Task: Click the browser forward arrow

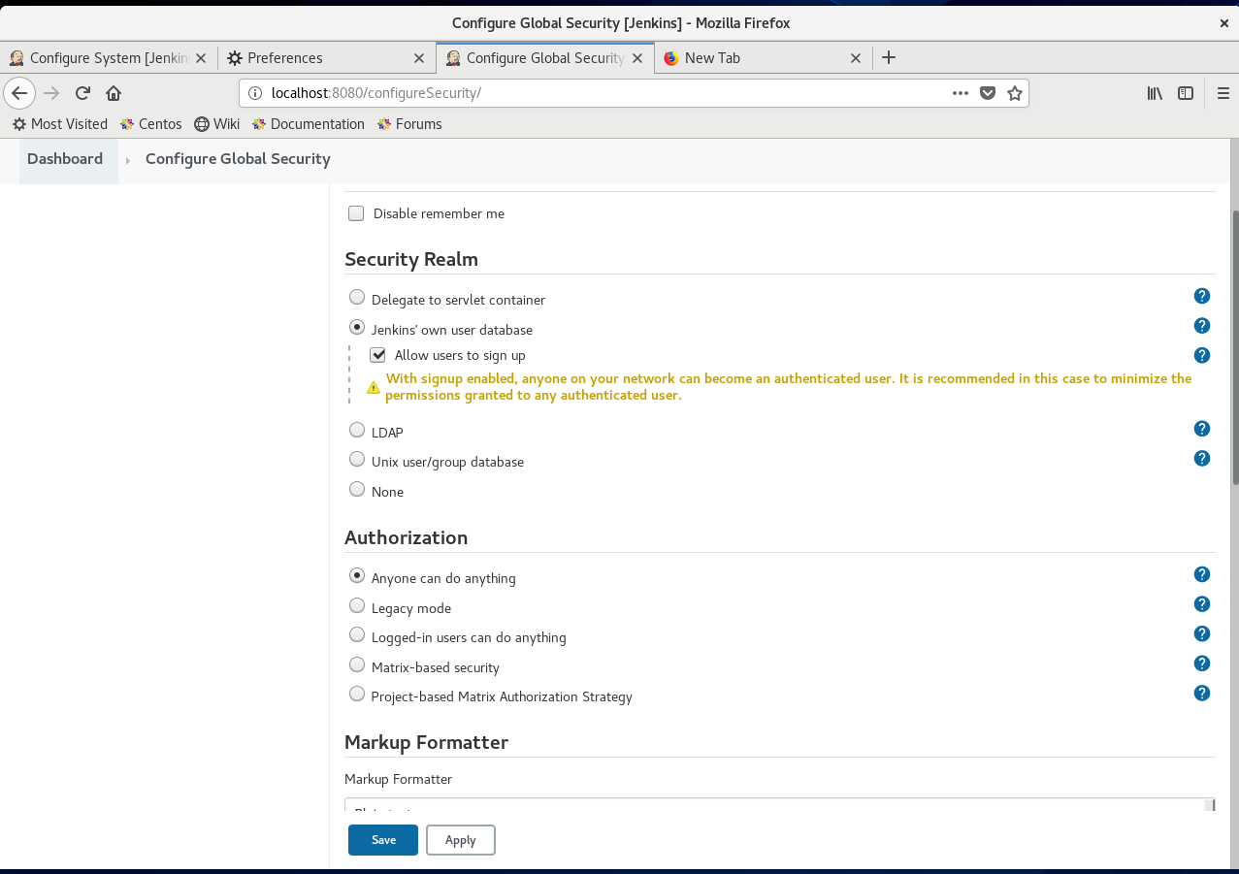Action: pos(52,93)
